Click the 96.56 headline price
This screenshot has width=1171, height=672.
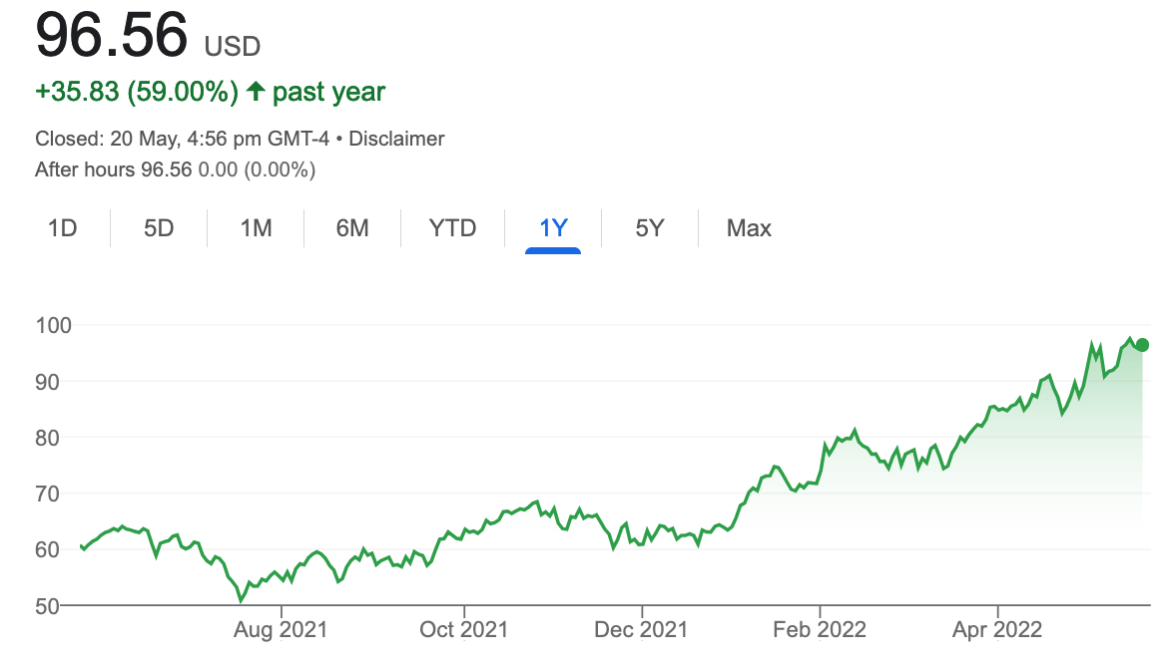[x=111, y=37]
